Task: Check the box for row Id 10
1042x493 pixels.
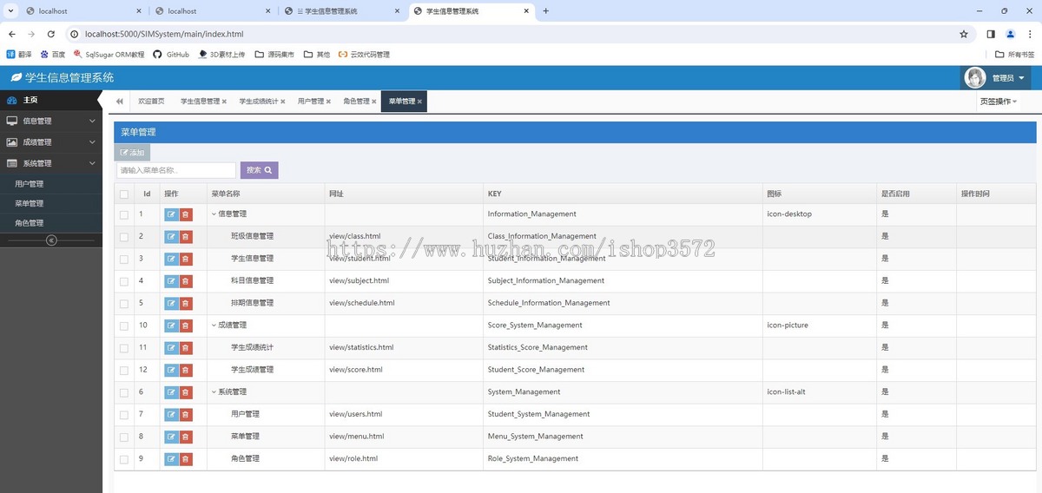Action: 124,325
